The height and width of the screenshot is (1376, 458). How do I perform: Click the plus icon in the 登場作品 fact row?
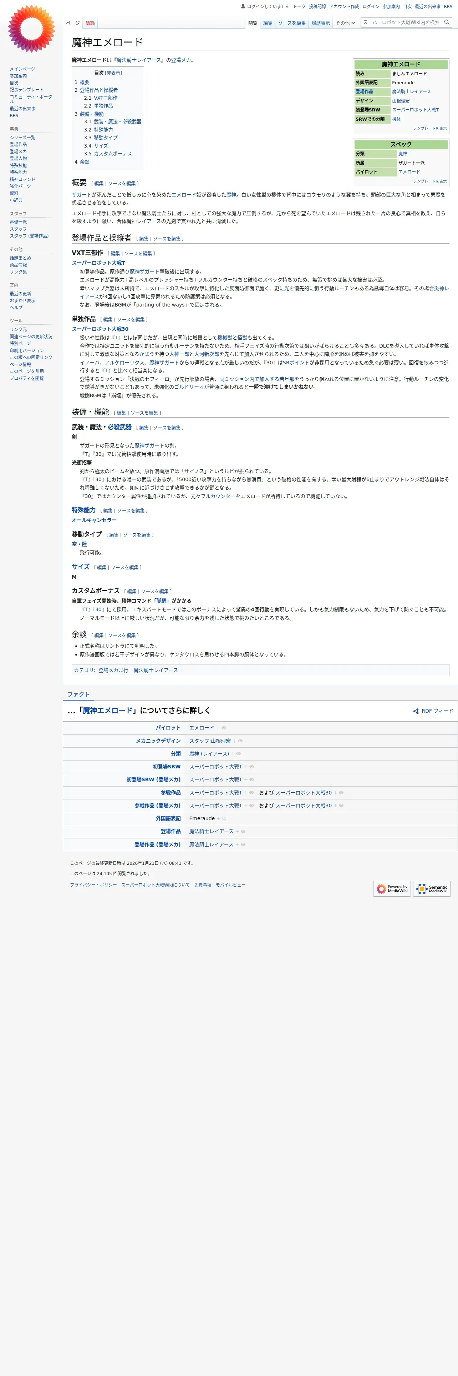click(237, 831)
